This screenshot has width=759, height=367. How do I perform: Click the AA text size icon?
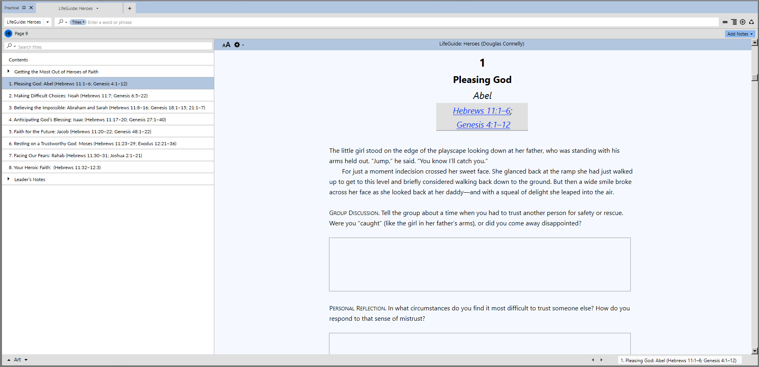(x=226, y=45)
